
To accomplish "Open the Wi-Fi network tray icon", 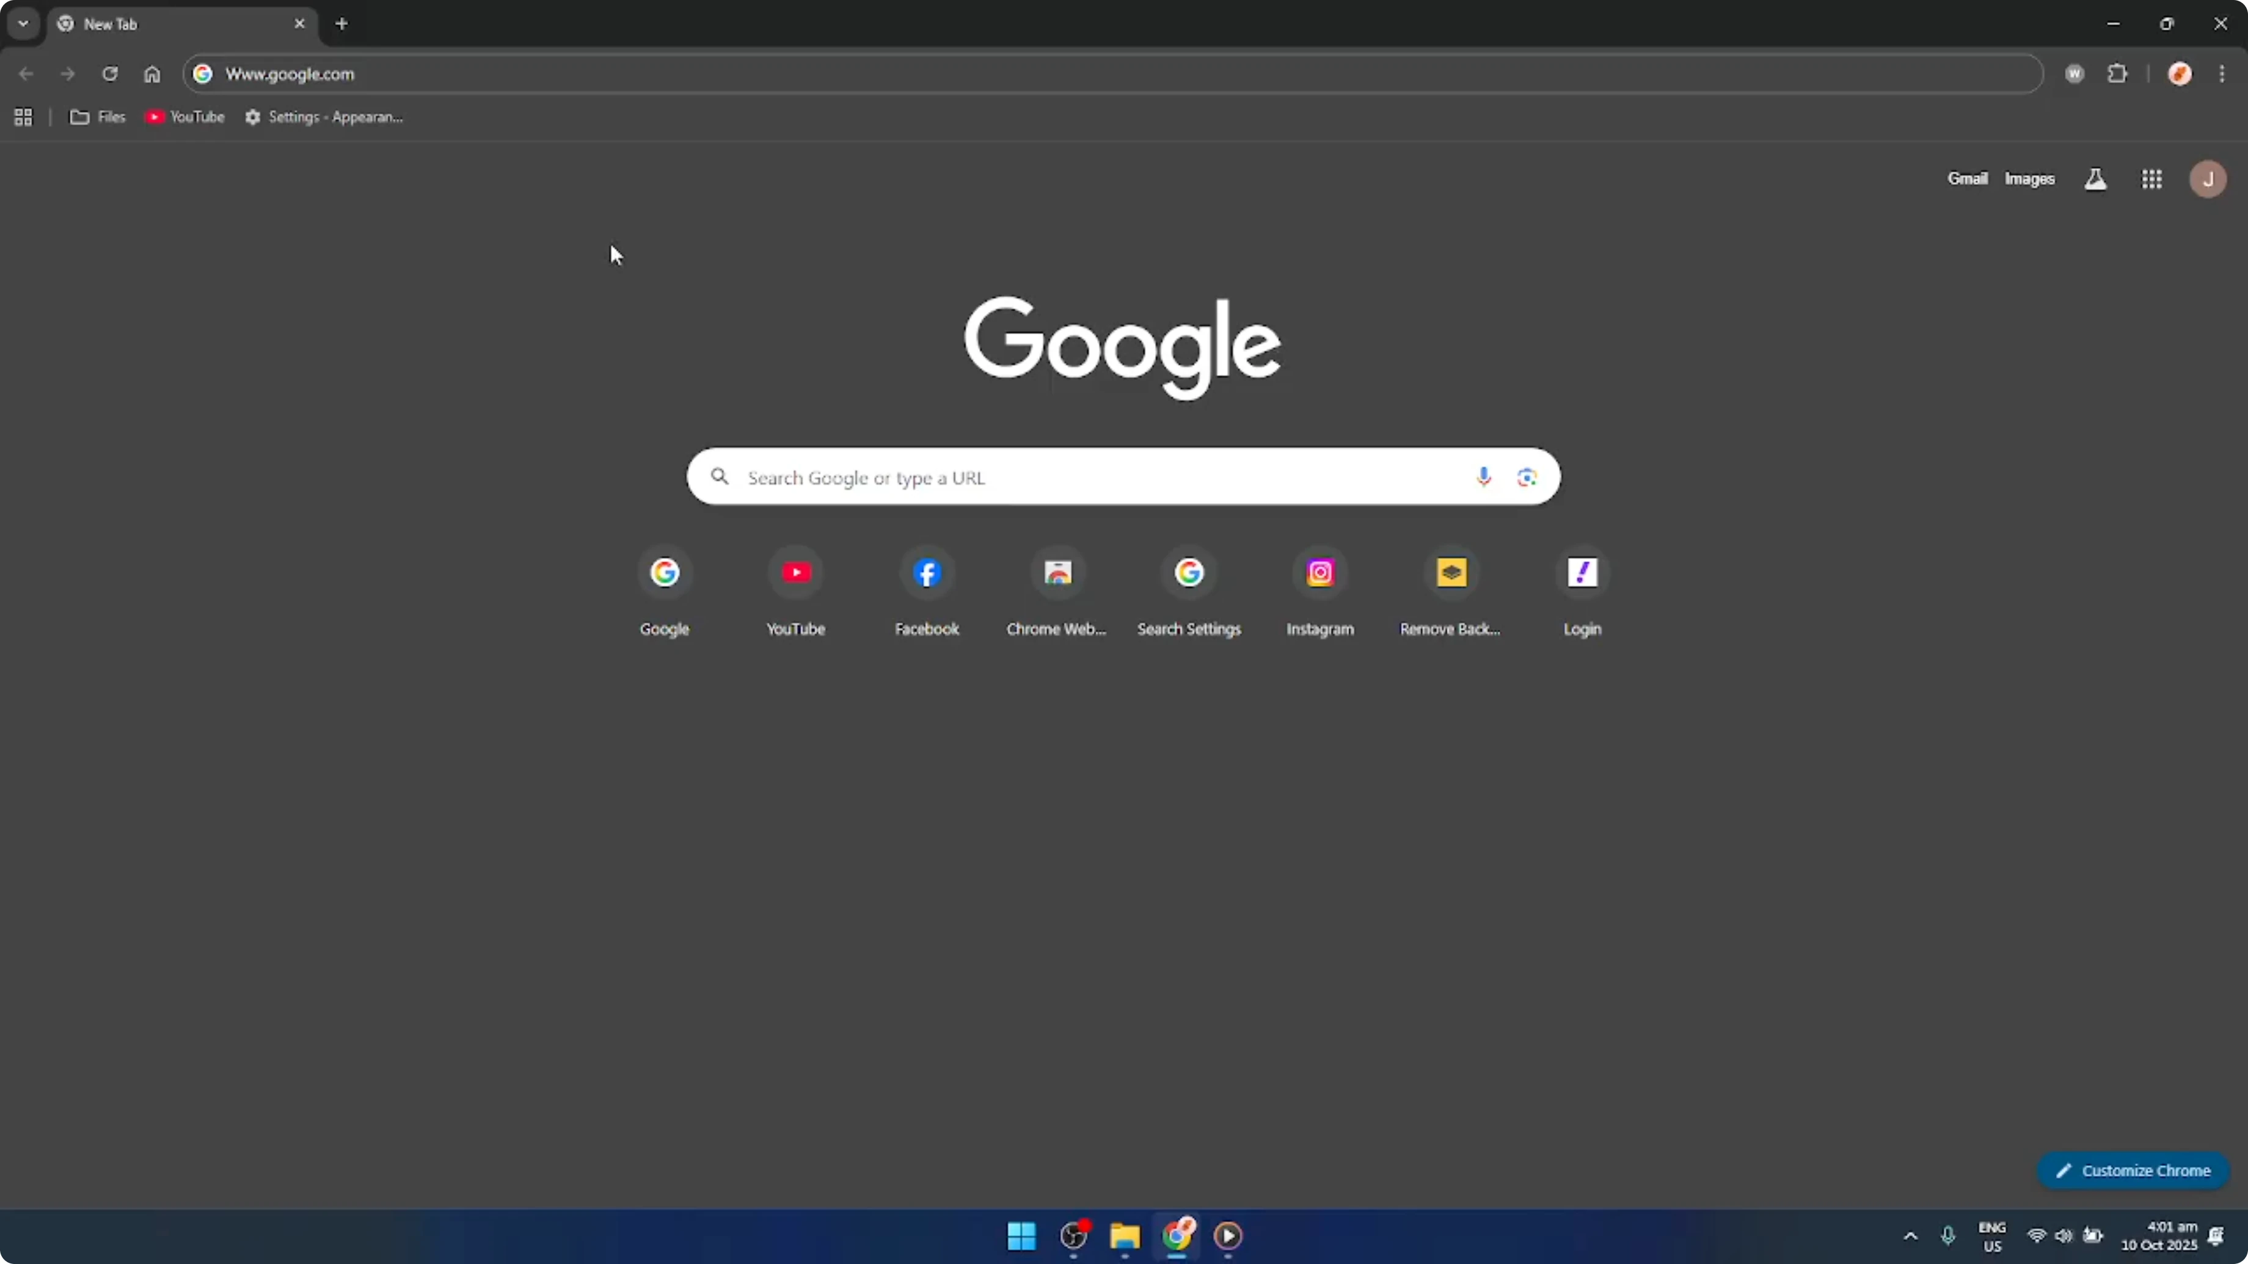I will click(2037, 1236).
